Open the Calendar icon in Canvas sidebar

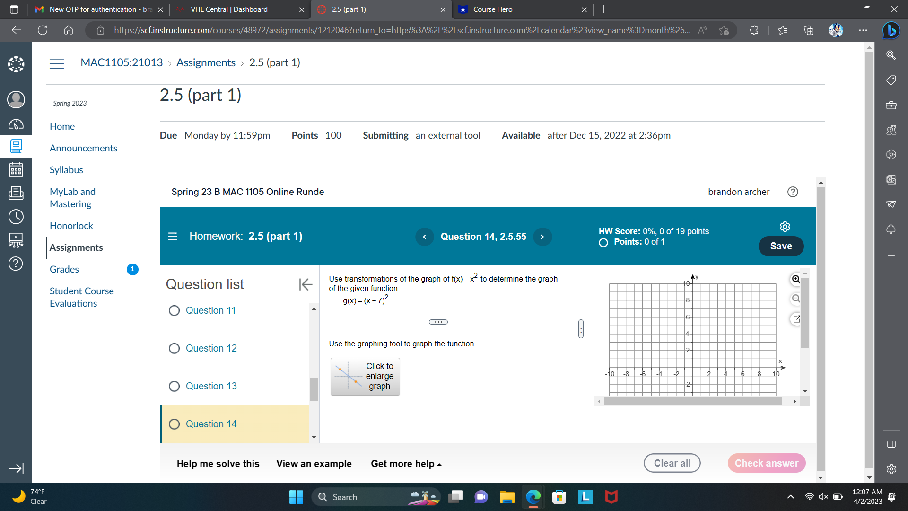(x=16, y=169)
